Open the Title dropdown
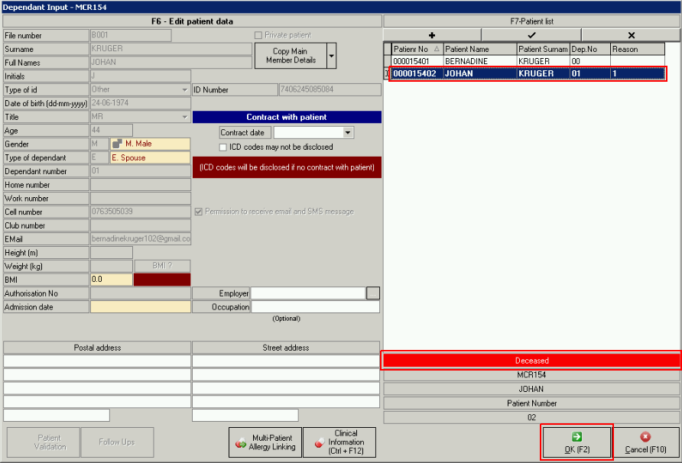 click(x=185, y=117)
